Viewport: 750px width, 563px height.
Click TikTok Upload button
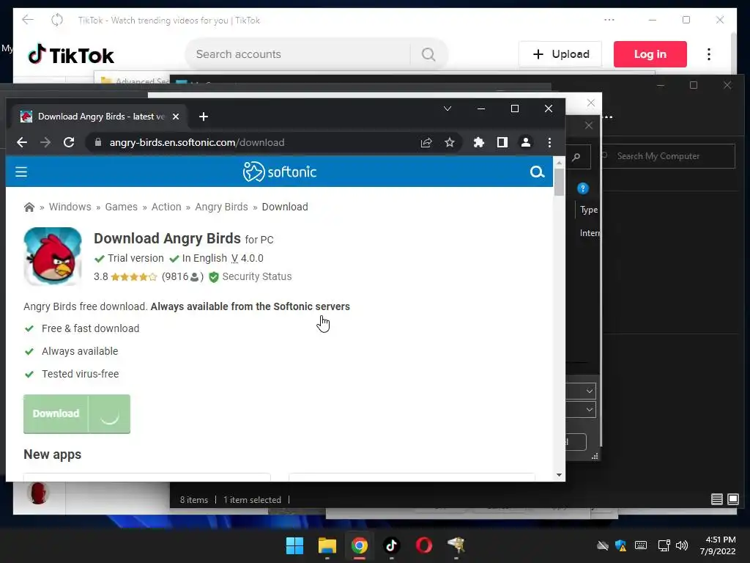(x=560, y=54)
